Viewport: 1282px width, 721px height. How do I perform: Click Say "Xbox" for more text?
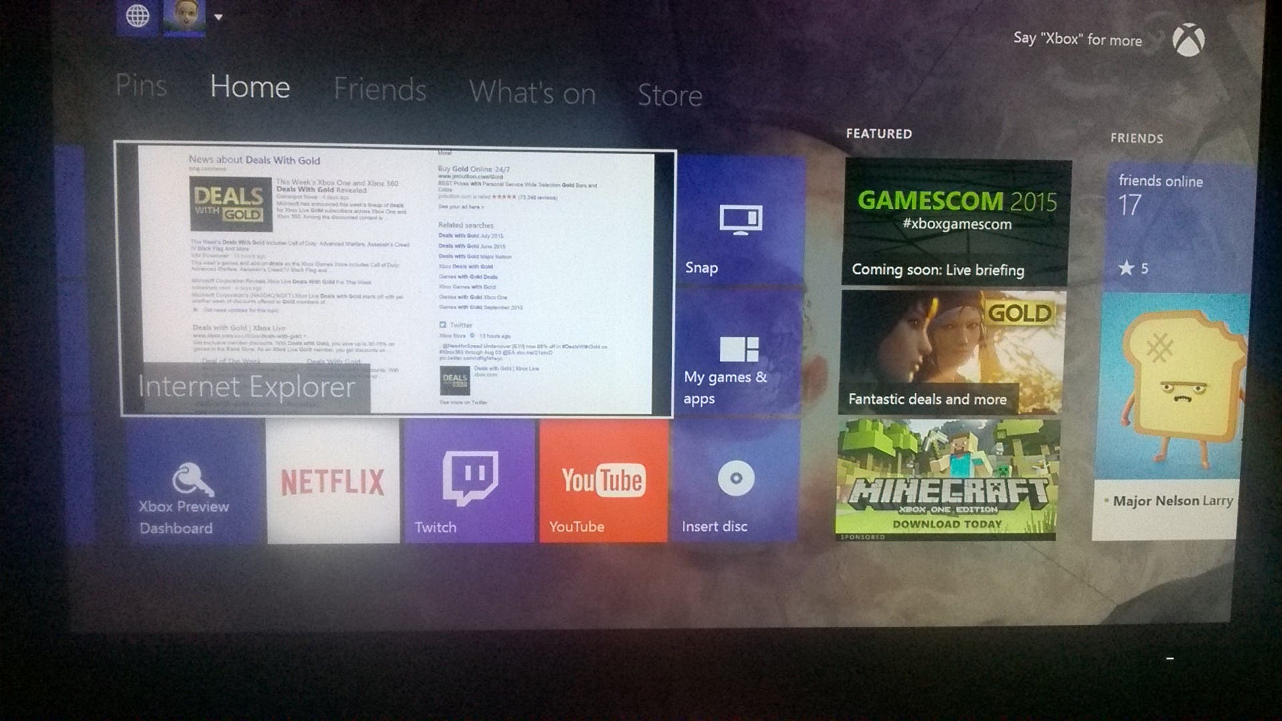coord(1078,39)
